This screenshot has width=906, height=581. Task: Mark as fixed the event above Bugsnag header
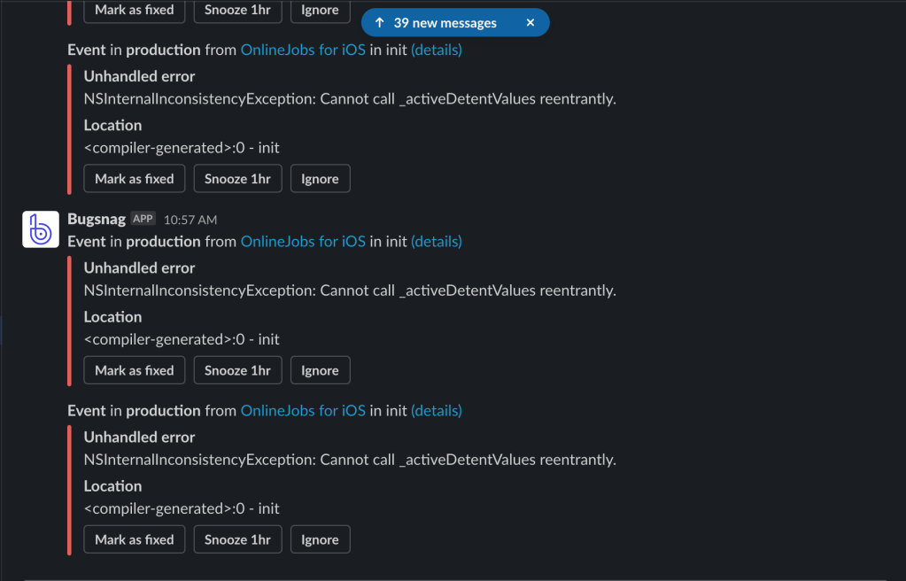(x=135, y=179)
